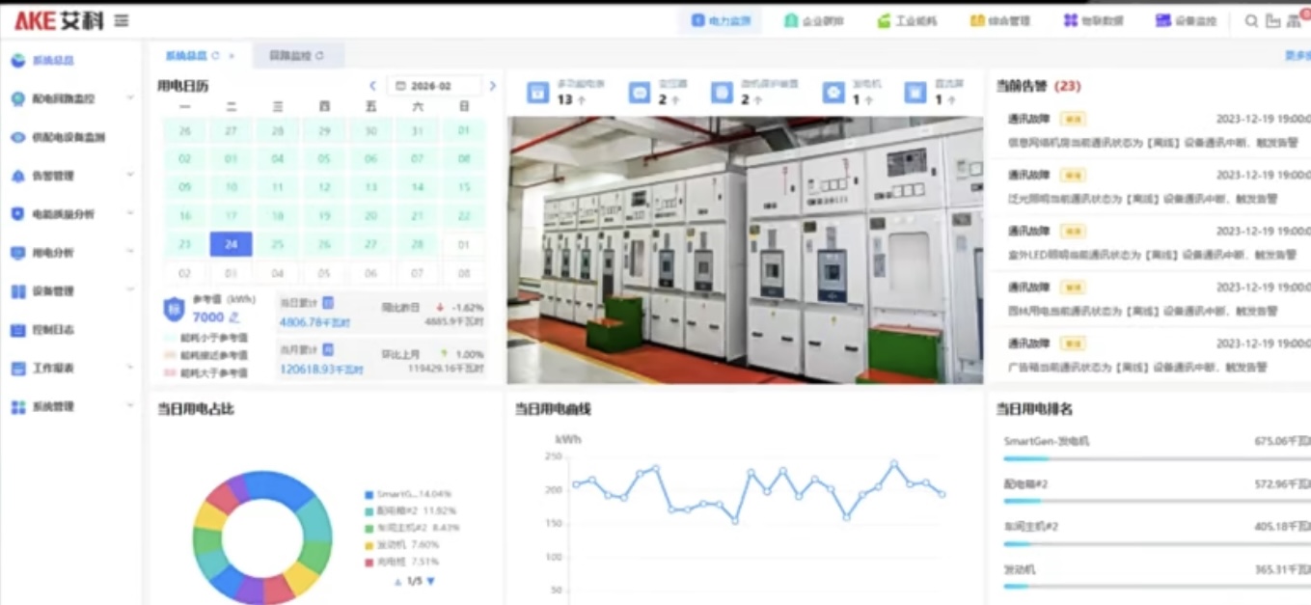Viewport: 1311px width, 605px height.
Task: Click the refresh icon on 回路监控 tab
Action: [320, 56]
